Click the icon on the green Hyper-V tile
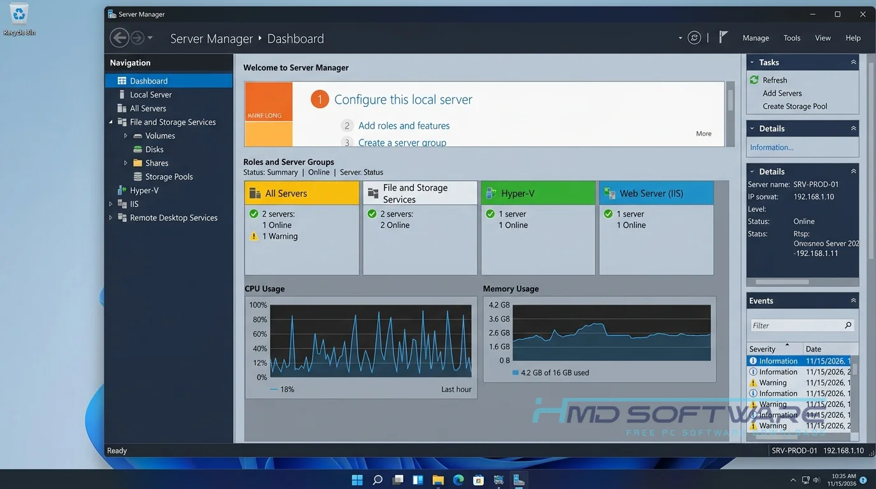This screenshot has width=876, height=489. [491, 193]
